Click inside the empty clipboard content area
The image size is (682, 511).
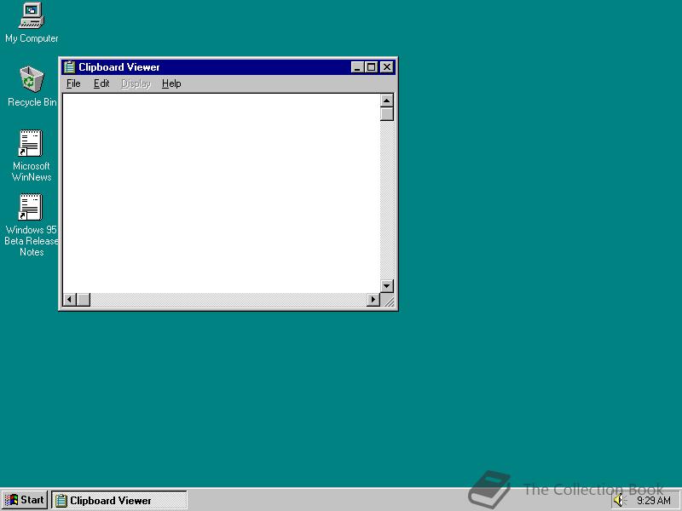(x=222, y=193)
